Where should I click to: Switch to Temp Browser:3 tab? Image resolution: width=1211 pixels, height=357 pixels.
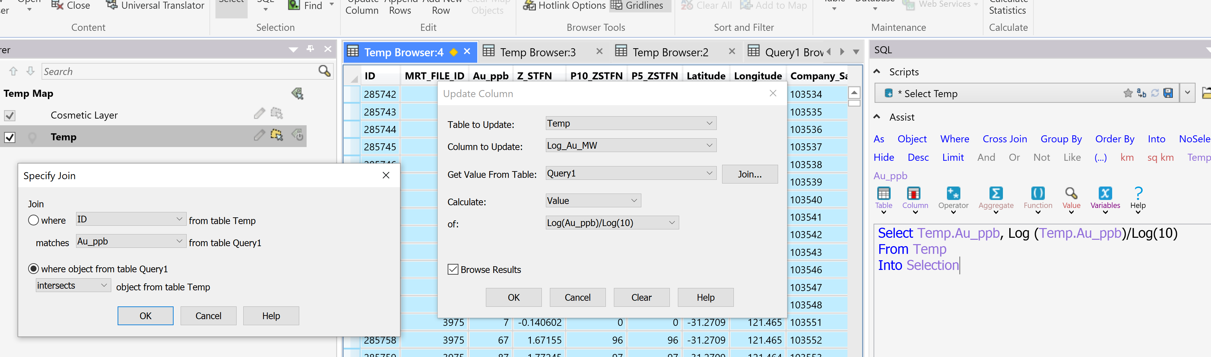click(x=537, y=52)
